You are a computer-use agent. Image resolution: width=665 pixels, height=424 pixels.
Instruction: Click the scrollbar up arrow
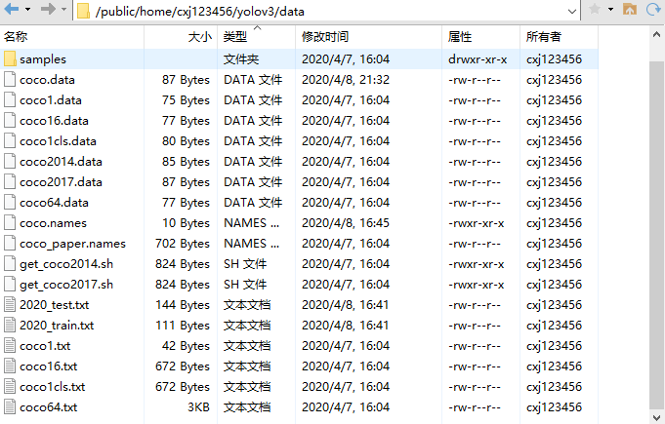(656, 35)
